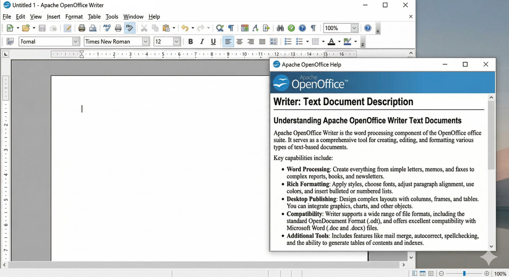Select side-by-side pages view layout icon
This screenshot has height=277, width=509.
pos(422,273)
